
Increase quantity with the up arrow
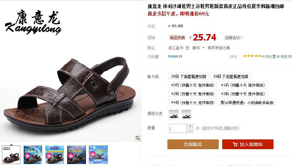point(190,125)
